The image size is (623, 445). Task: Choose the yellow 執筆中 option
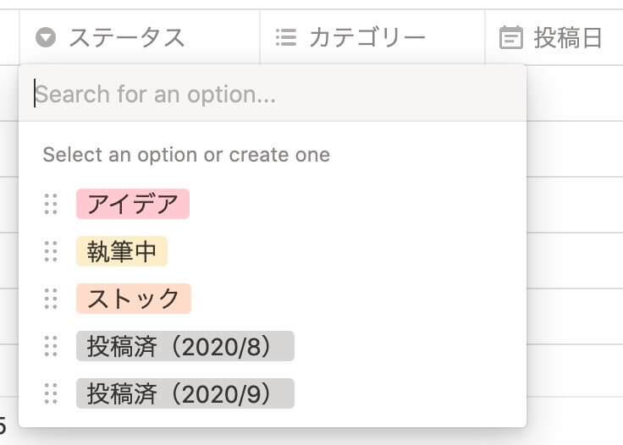coord(122,251)
